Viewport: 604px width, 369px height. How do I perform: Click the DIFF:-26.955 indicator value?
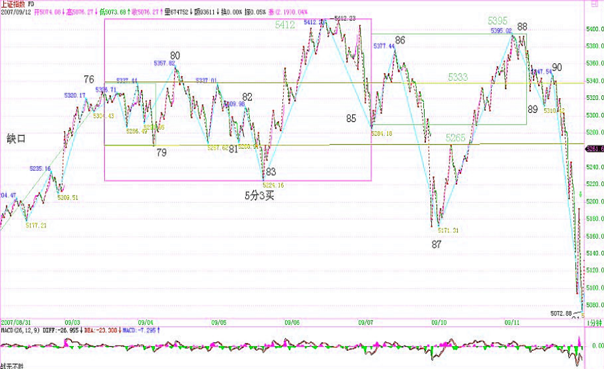(61, 331)
